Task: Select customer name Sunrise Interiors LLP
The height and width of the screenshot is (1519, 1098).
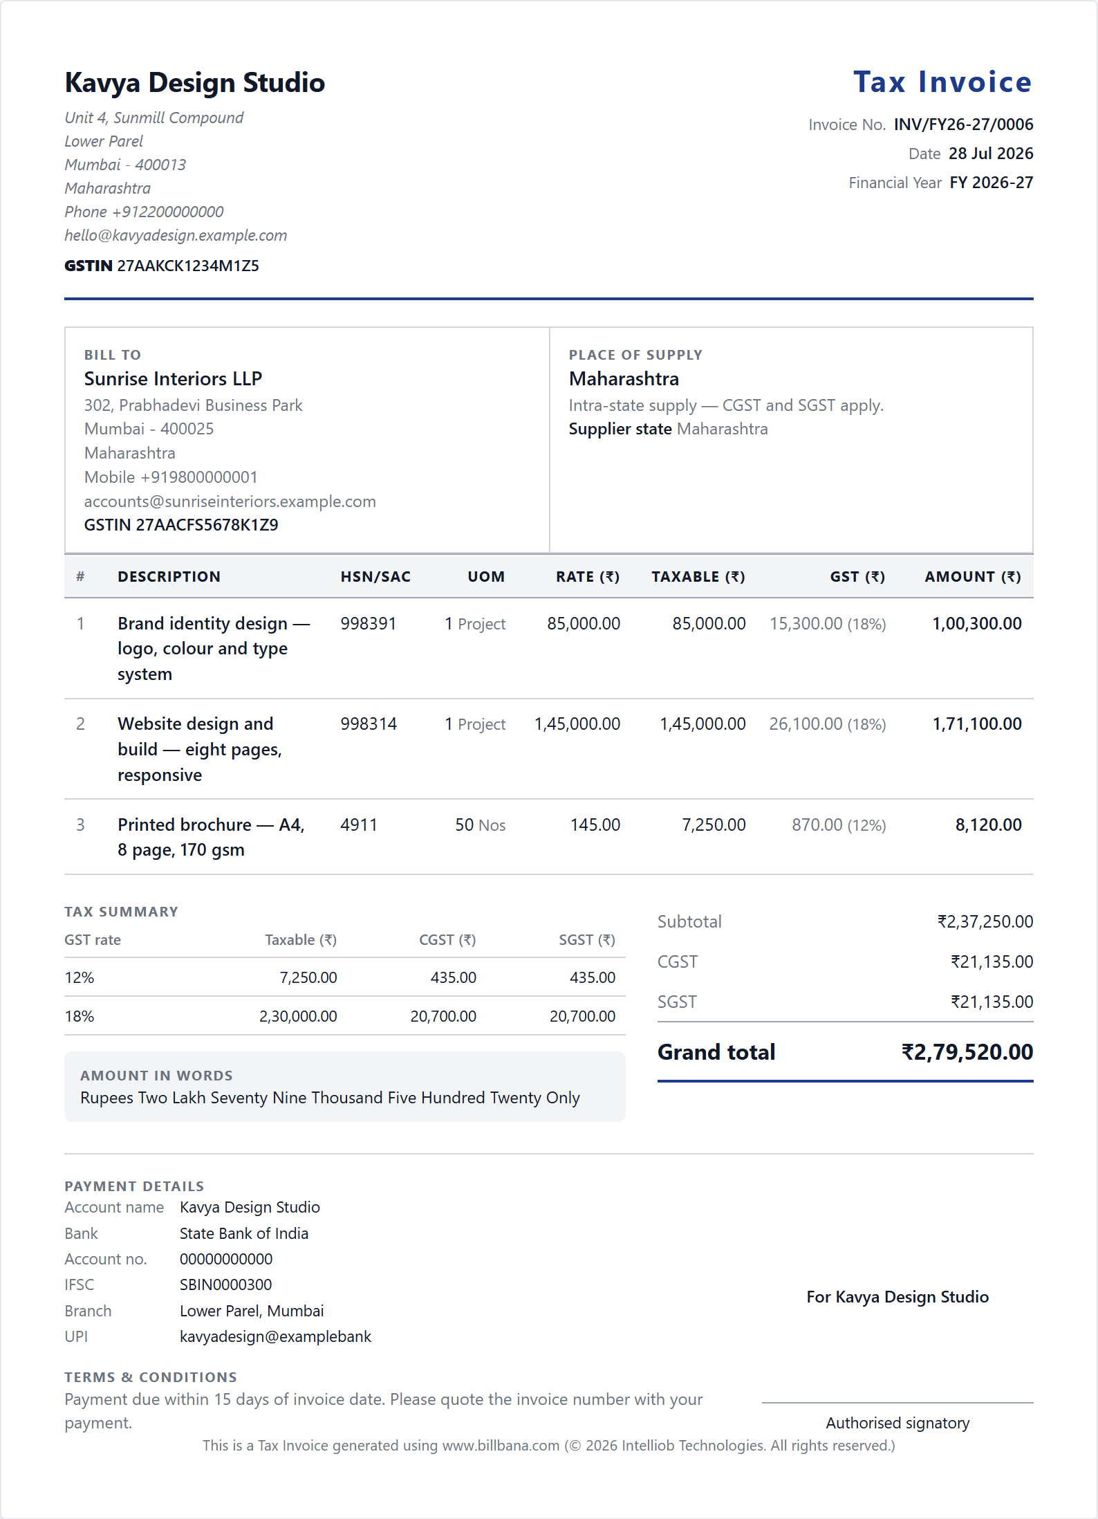Action: coord(173,378)
